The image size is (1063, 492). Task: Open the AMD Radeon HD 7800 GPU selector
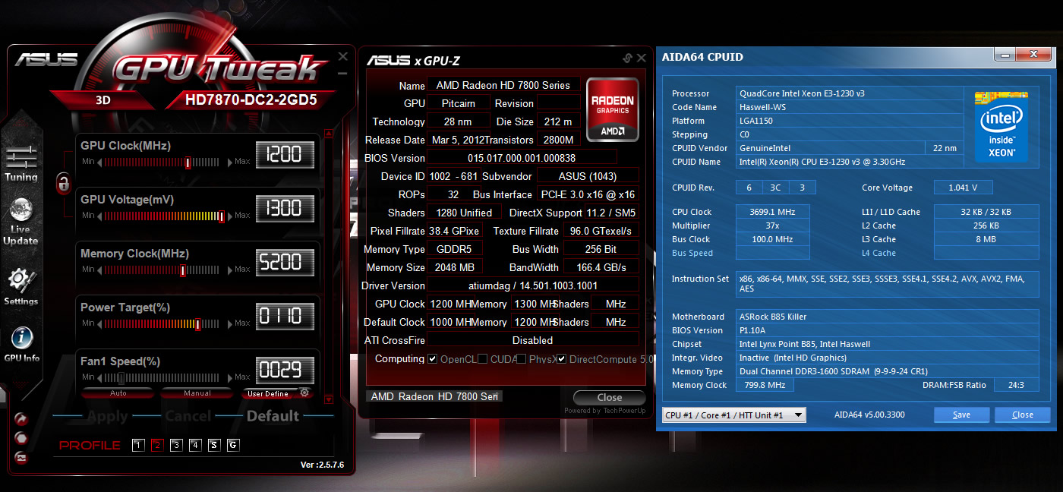(434, 396)
